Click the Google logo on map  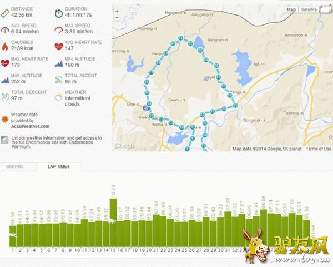point(124,146)
